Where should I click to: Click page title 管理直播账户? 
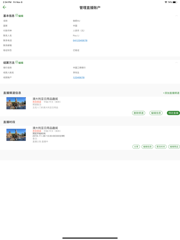pyautogui.click(x=90, y=7)
